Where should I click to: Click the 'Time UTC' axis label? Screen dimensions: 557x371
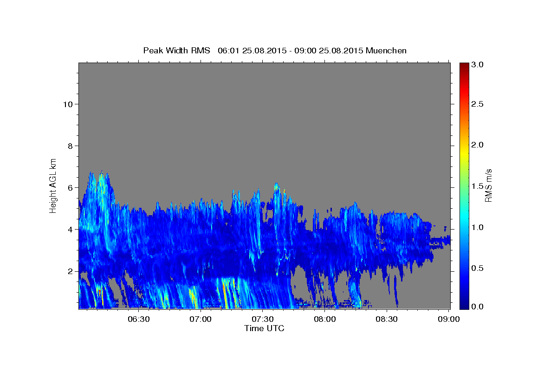(264, 328)
